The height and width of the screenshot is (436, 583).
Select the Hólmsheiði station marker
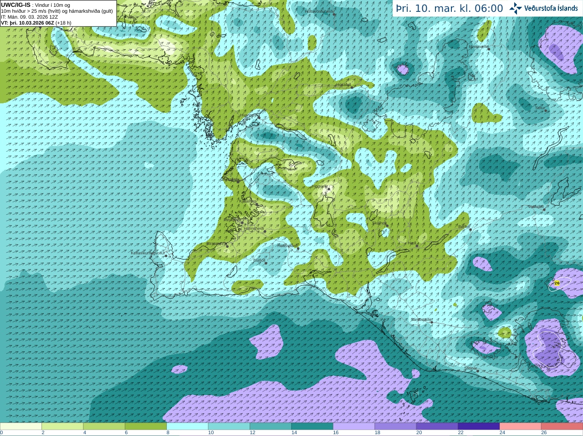point(264,231)
